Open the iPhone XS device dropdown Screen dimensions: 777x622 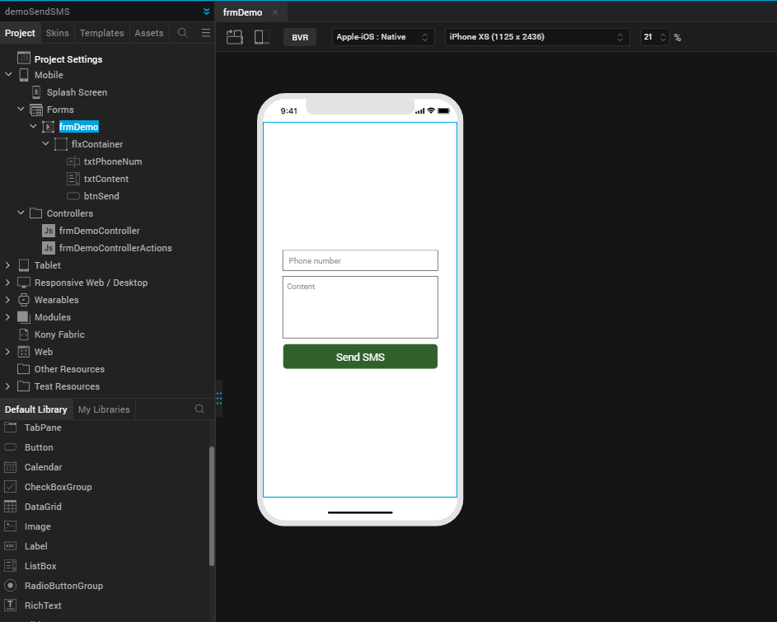537,37
